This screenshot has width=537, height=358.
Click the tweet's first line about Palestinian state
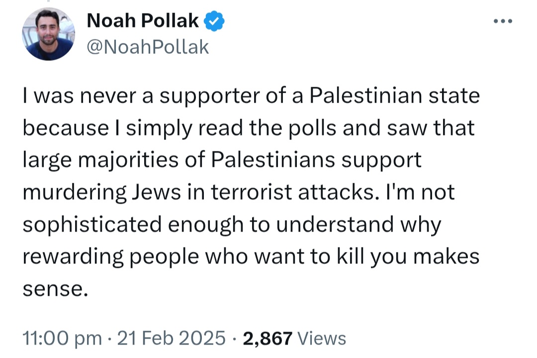[251, 96]
